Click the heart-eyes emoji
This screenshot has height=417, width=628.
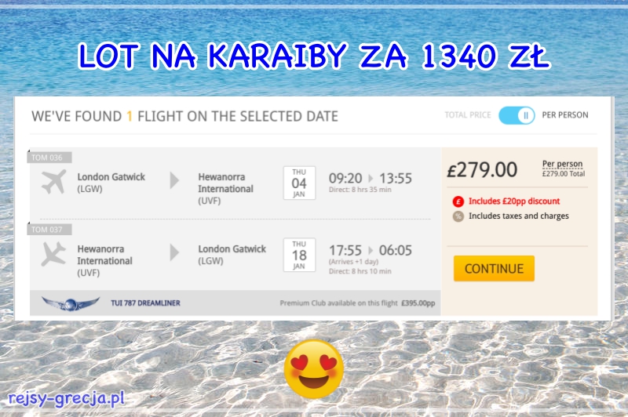coord(314,368)
